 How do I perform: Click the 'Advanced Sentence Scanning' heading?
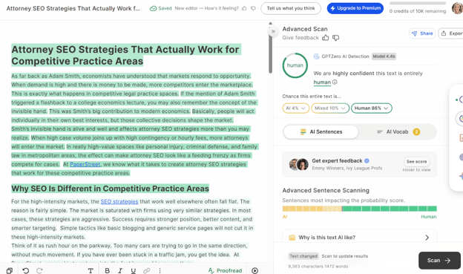(x=326, y=190)
